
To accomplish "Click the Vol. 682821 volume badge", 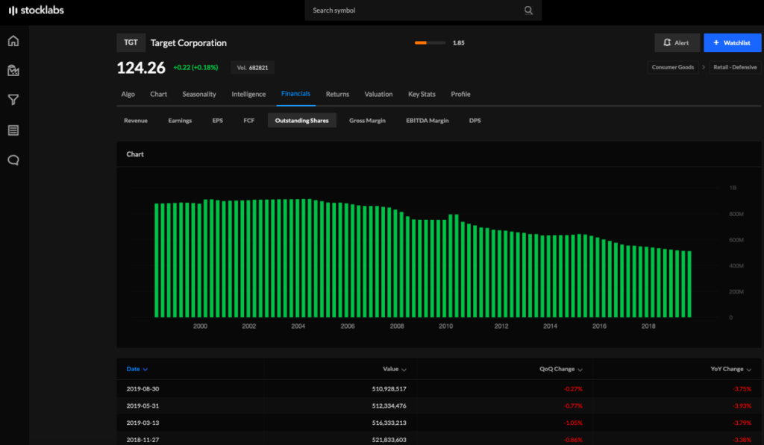I will pos(252,68).
